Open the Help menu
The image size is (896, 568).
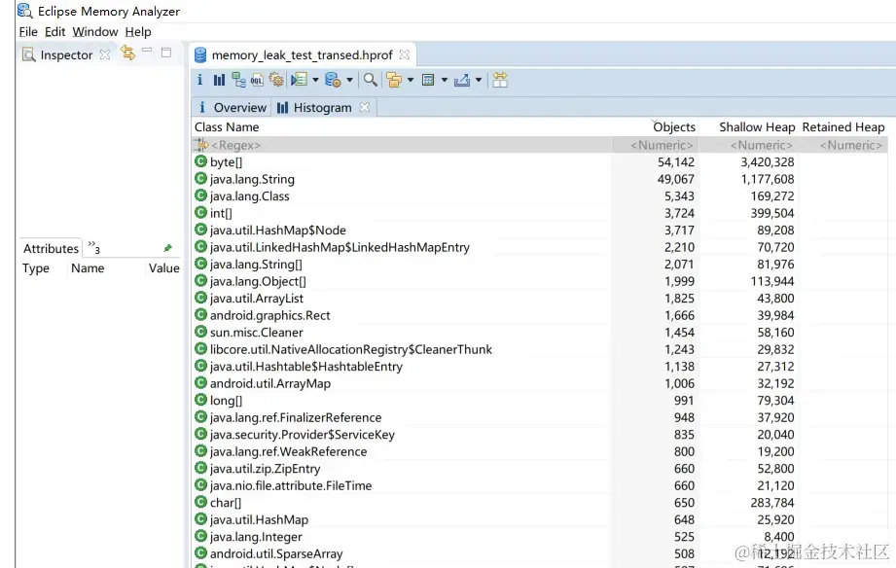click(138, 32)
